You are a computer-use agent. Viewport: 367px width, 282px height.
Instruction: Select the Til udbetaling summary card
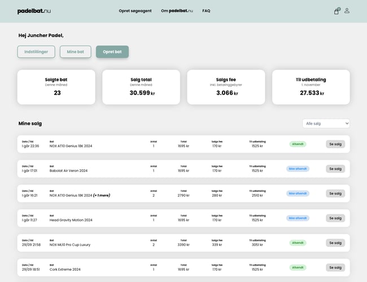(x=311, y=87)
